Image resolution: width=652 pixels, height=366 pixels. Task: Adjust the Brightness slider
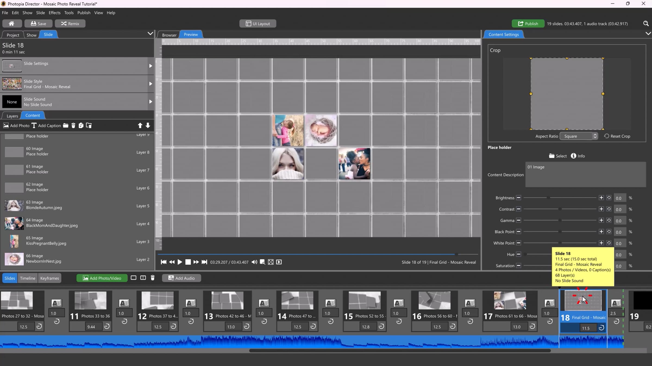tap(560, 198)
